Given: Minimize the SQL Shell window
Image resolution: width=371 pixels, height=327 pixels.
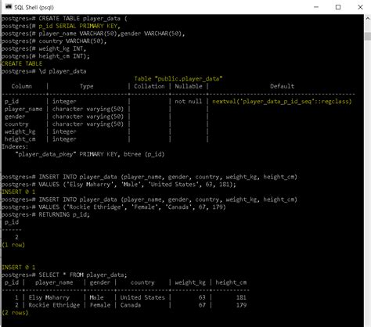Looking at the screenshot, I should click(x=316, y=7).
